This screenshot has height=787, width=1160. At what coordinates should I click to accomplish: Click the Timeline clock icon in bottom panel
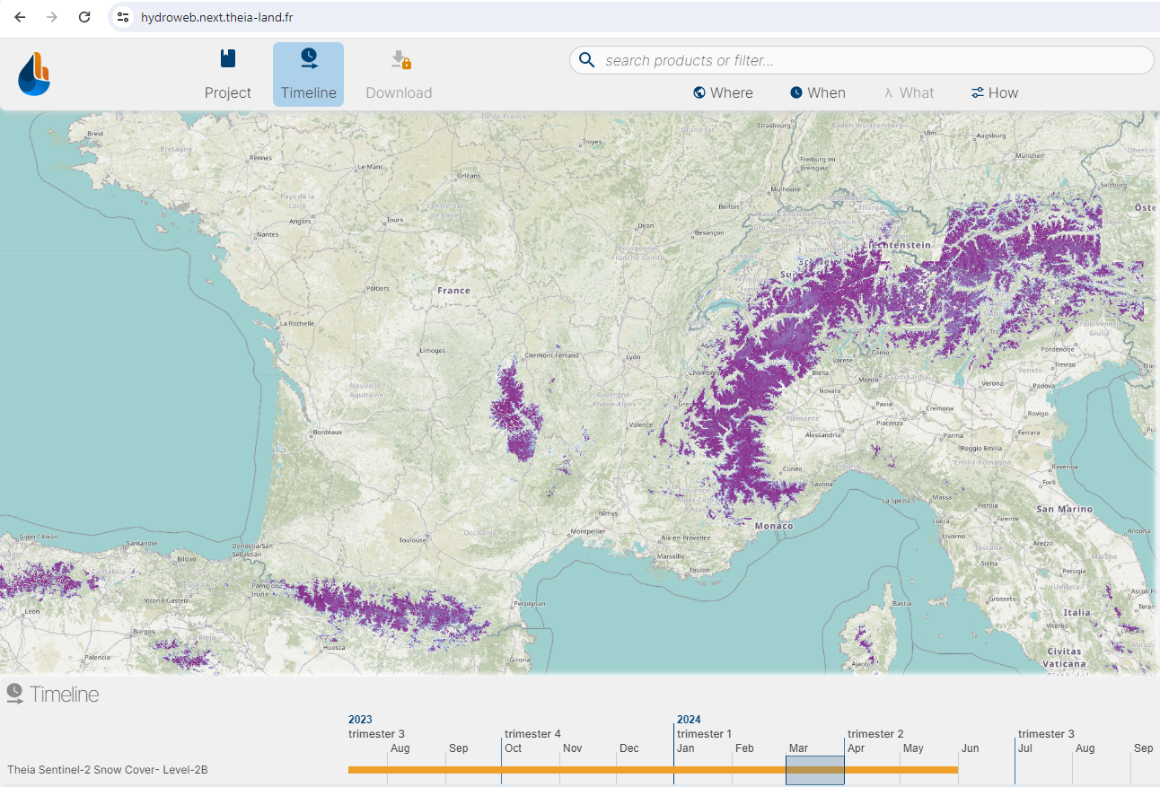pyautogui.click(x=14, y=694)
